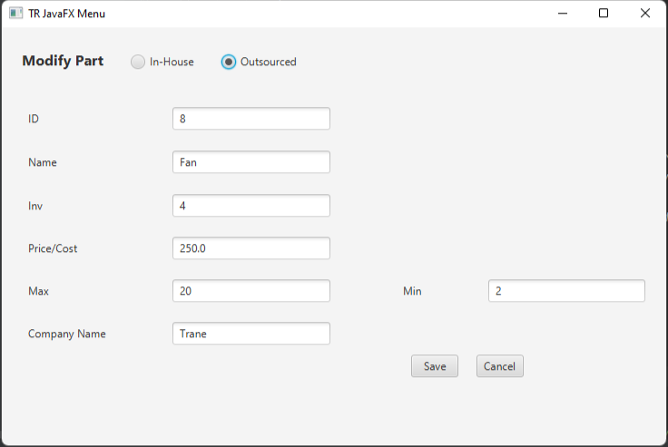Click the ID field containing 8
The image size is (668, 447).
click(x=251, y=119)
